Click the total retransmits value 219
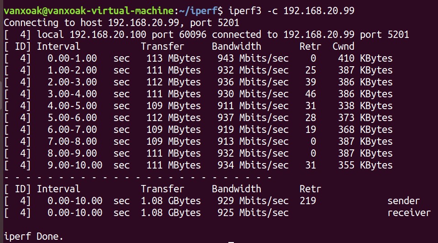This screenshot has width=438, height=243. pyautogui.click(x=308, y=201)
